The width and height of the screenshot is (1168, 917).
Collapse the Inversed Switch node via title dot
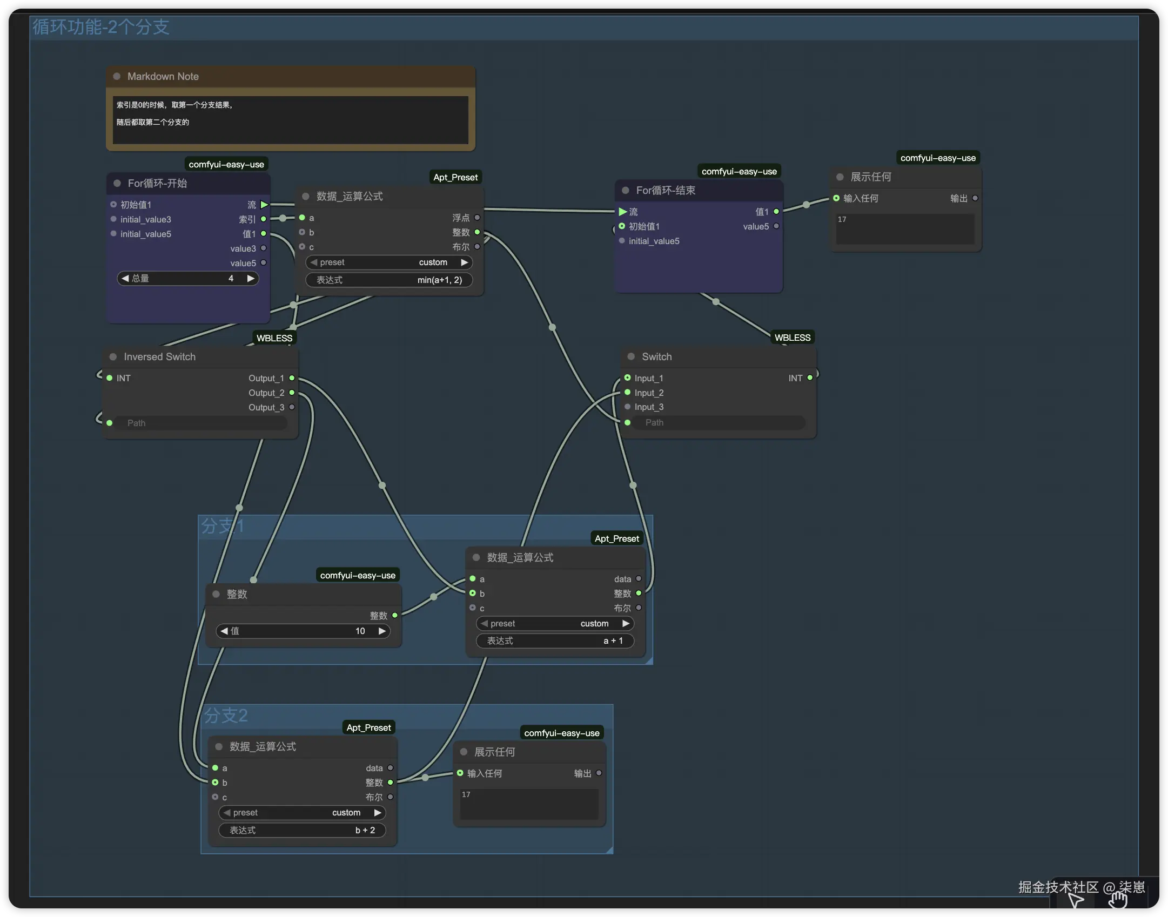pyautogui.click(x=113, y=357)
